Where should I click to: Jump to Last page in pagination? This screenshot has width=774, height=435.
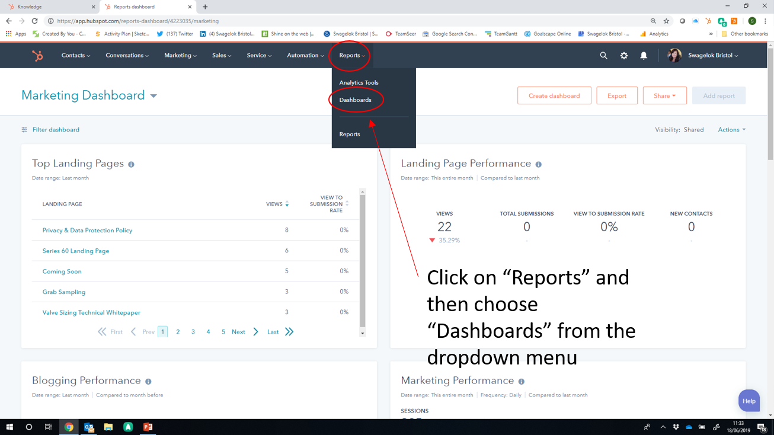click(280, 332)
